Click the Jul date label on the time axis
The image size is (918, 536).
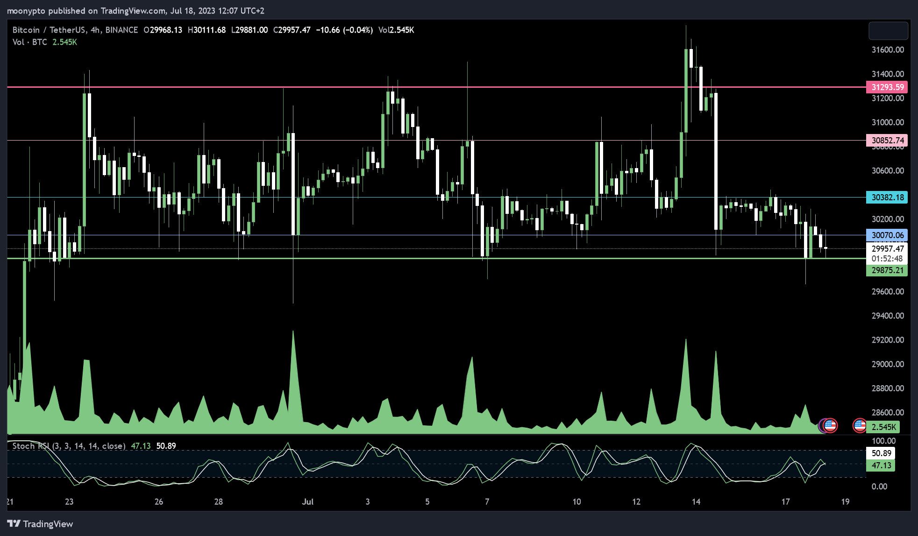pyautogui.click(x=307, y=502)
